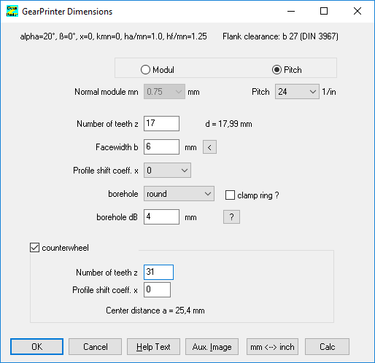Image resolution: width=375 pixels, height=363 pixels.
Task: Maximize the GearPrinter Dimensions window
Action: coord(324,11)
